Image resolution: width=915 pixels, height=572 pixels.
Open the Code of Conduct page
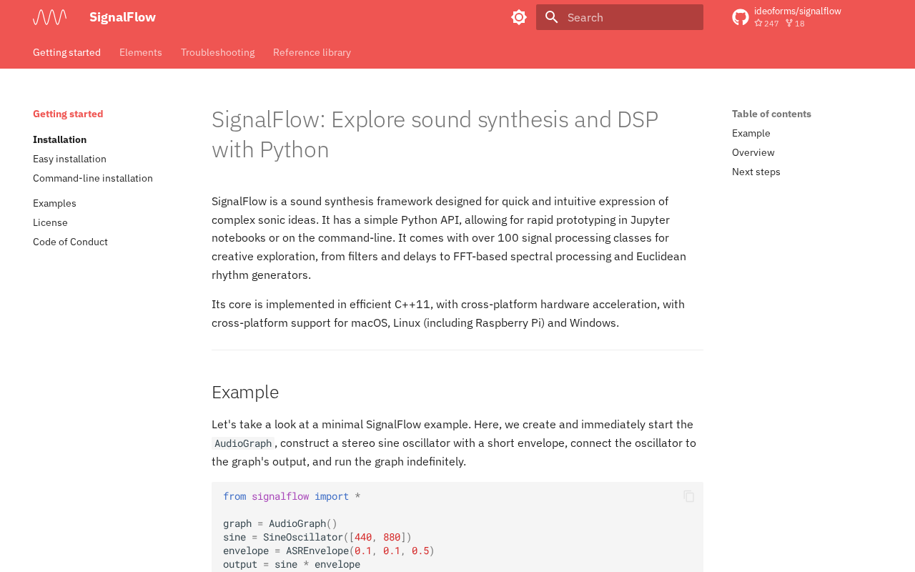pyautogui.click(x=70, y=242)
